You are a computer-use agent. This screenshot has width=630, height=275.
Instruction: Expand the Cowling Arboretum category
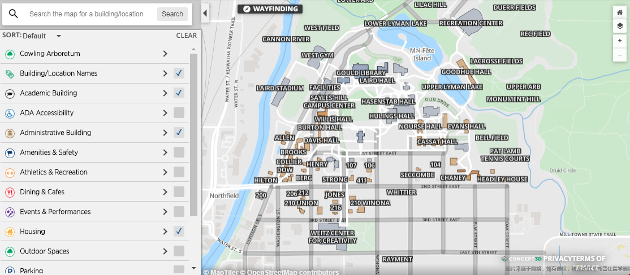click(x=165, y=54)
